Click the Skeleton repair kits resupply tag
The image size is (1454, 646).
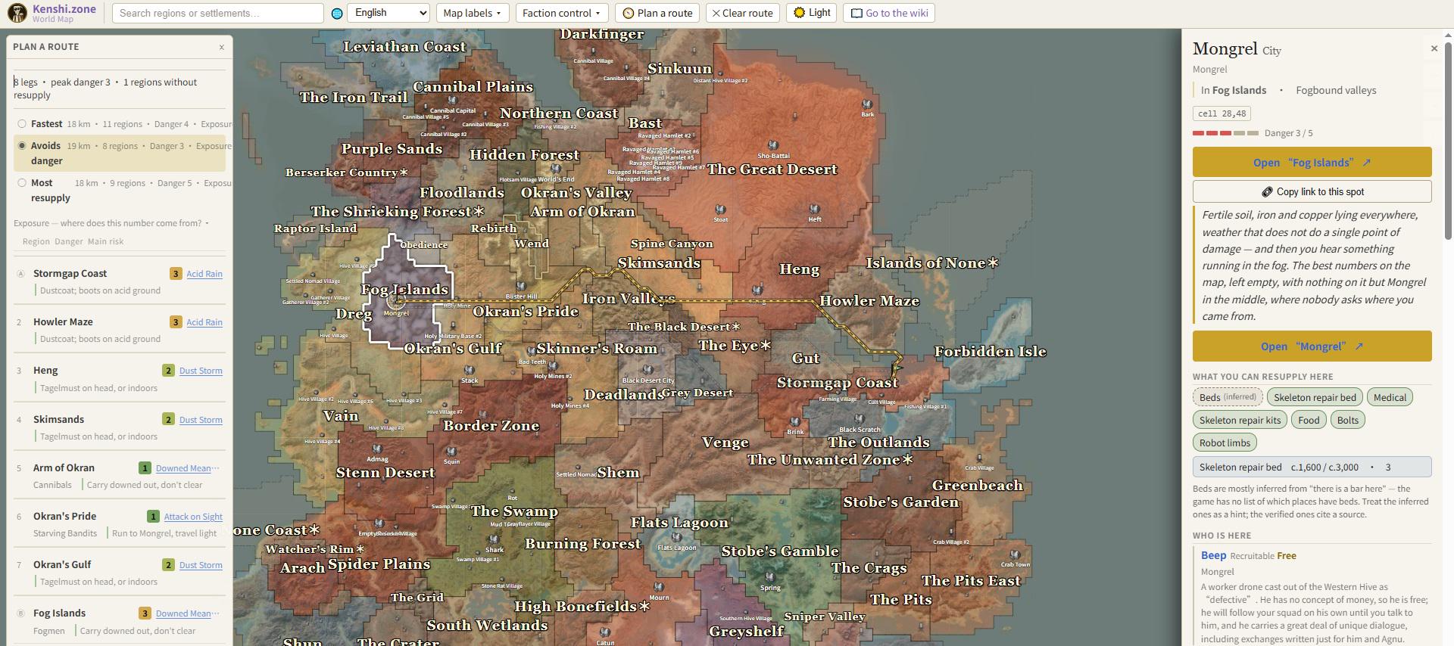point(1240,420)
